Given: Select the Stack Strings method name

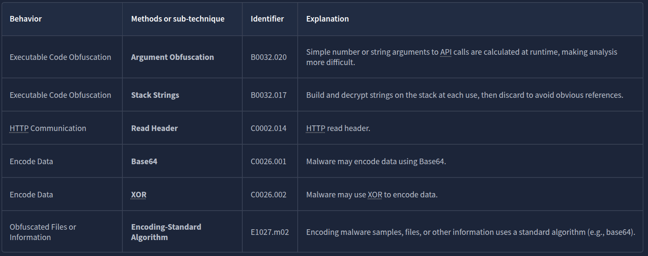Looking at the screenshot, I should coord(155,95).
